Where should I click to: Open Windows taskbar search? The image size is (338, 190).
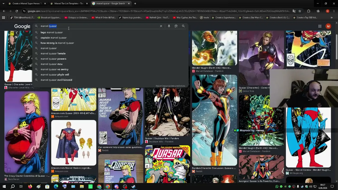pos(13,187)
